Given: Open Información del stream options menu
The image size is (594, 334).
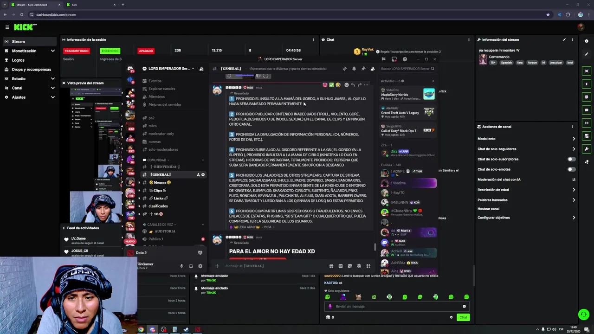Looking at the screenshot, I should coord(573,40).
